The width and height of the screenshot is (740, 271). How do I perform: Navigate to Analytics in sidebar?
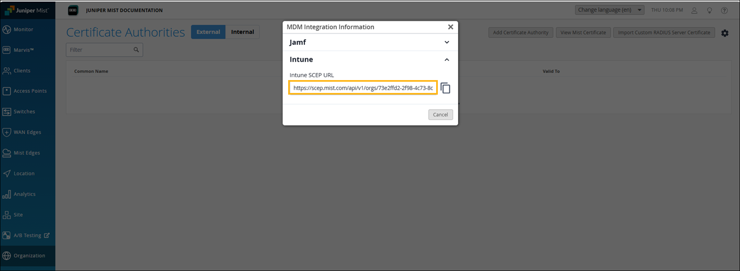point(25,194)
